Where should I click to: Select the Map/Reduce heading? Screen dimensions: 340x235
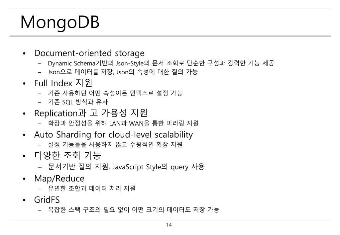(x=59, y=179)
